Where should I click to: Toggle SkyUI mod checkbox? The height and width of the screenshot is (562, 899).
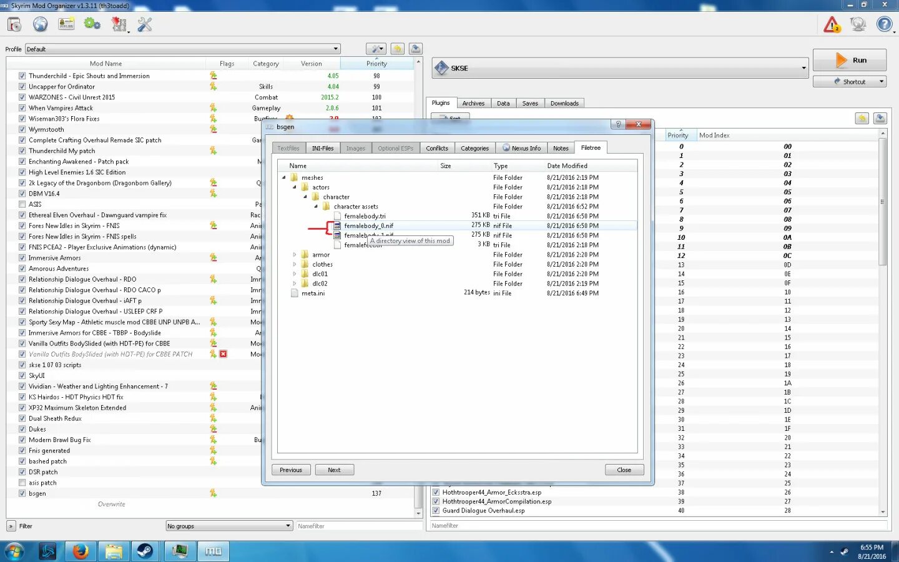pos(22,376)
